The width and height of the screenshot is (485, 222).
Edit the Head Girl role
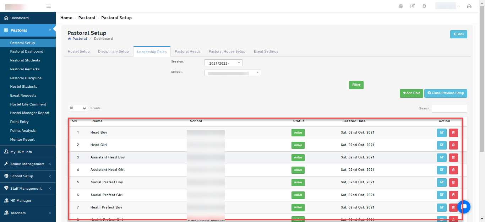pyautogui.click(x=442, y=145)
